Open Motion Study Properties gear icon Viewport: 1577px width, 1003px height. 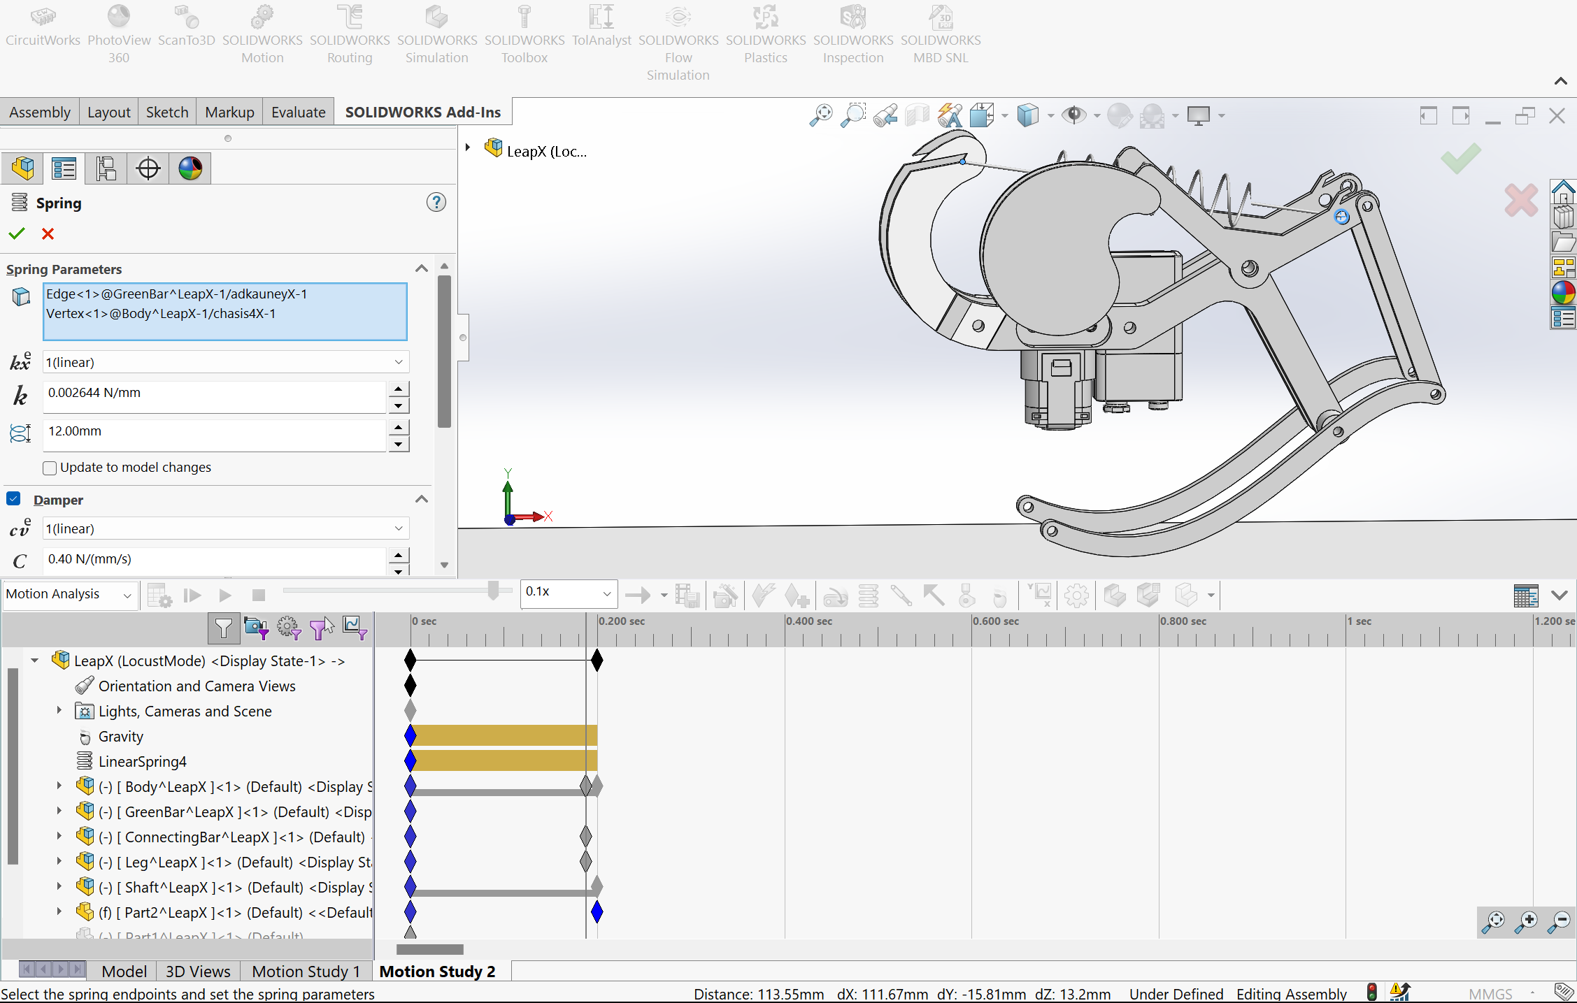pyautogui.click(x=1076, y=596)
